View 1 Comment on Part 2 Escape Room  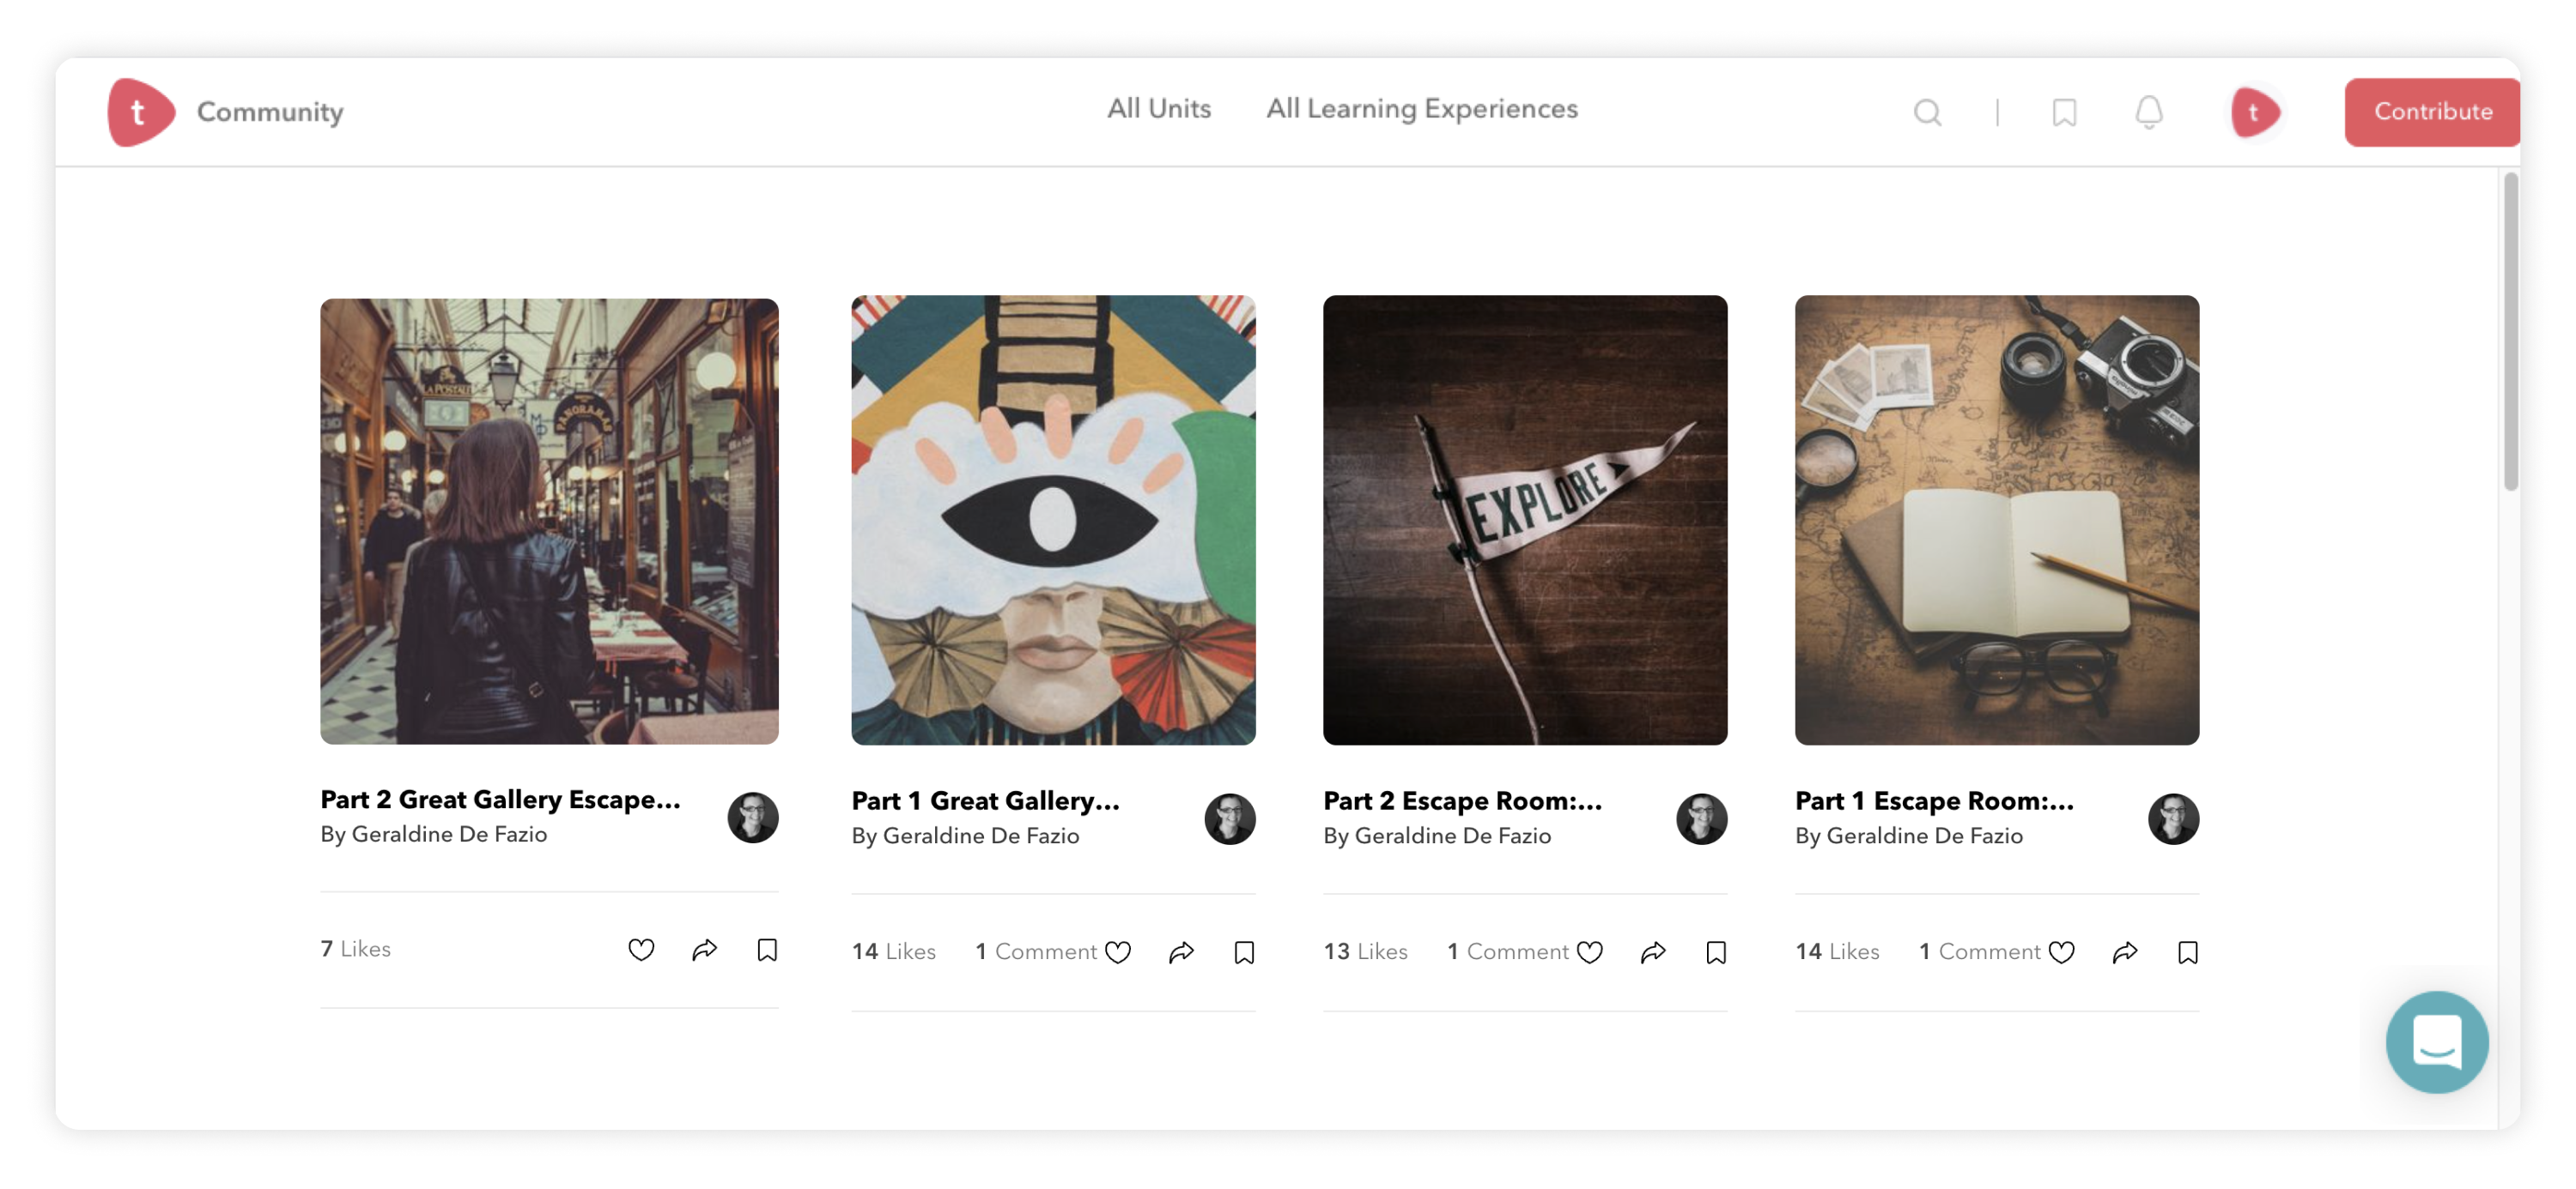point(1507,951)
